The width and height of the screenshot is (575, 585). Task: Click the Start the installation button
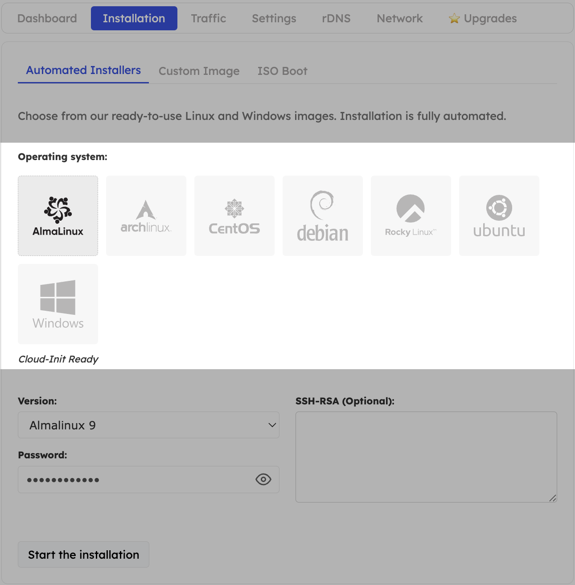(83, 554)
